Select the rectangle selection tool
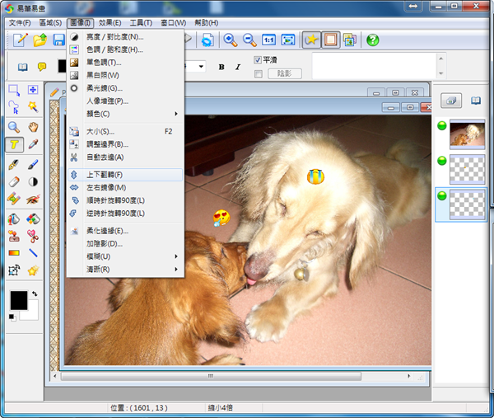This screenshot has width=494, height=418. click(14, 90)
